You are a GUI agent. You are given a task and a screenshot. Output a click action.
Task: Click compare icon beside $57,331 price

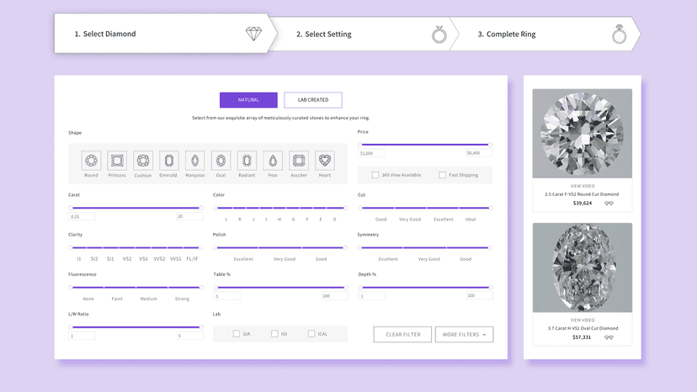pyautogui.click(x=609, y=338)
